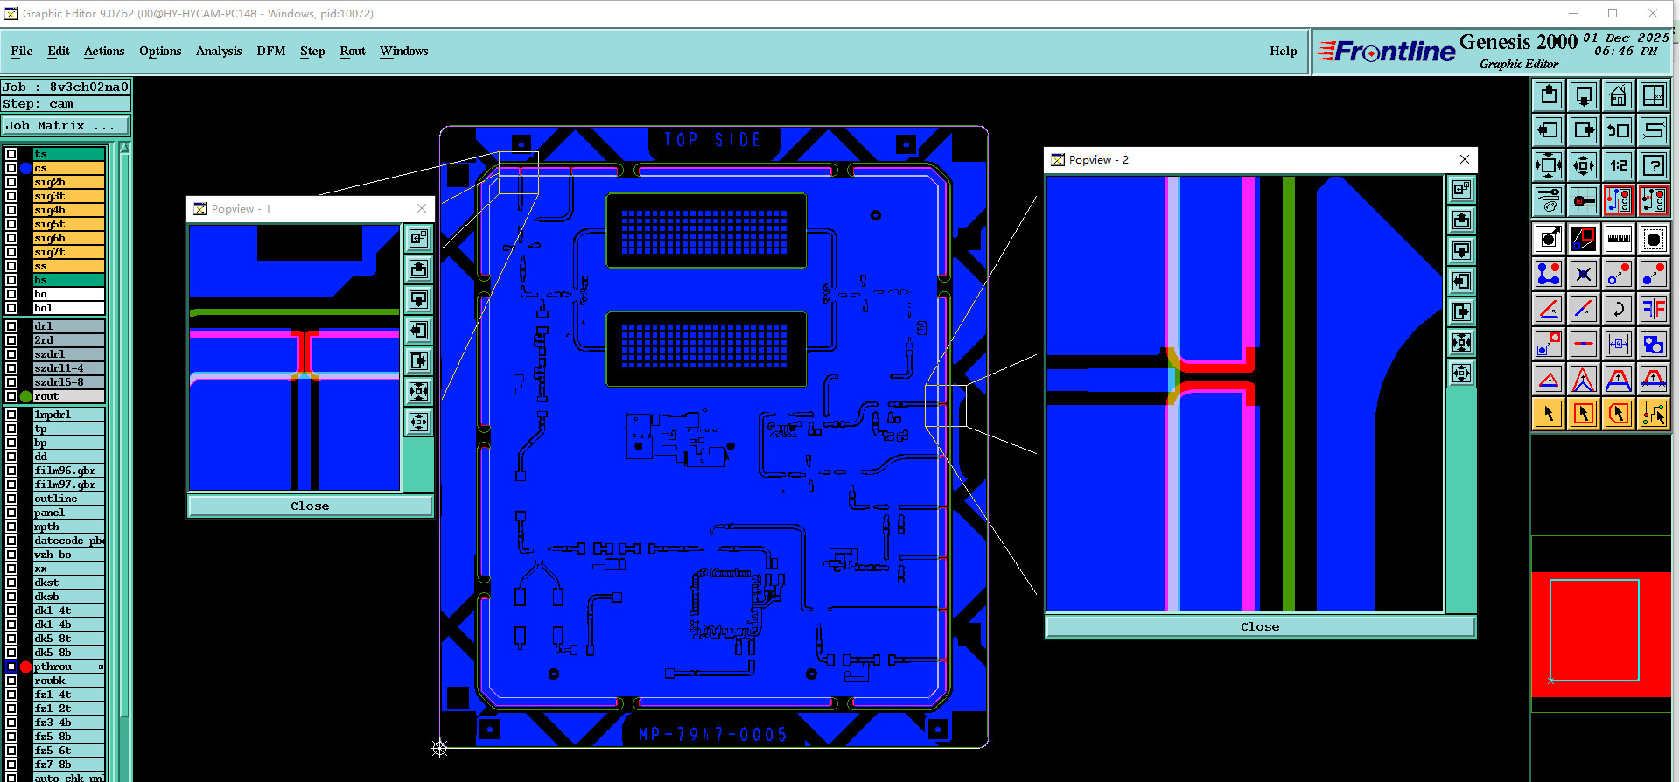The width and height of the screenshot is (1680, 782).
Task: Open the Windows menu
Action: (x=403, y=51)
